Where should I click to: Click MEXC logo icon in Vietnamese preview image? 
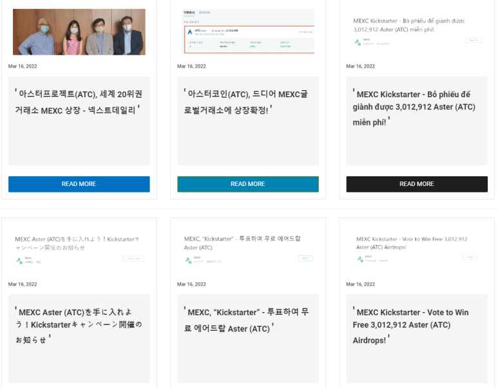pyautogui.click(x=358, y=42)
